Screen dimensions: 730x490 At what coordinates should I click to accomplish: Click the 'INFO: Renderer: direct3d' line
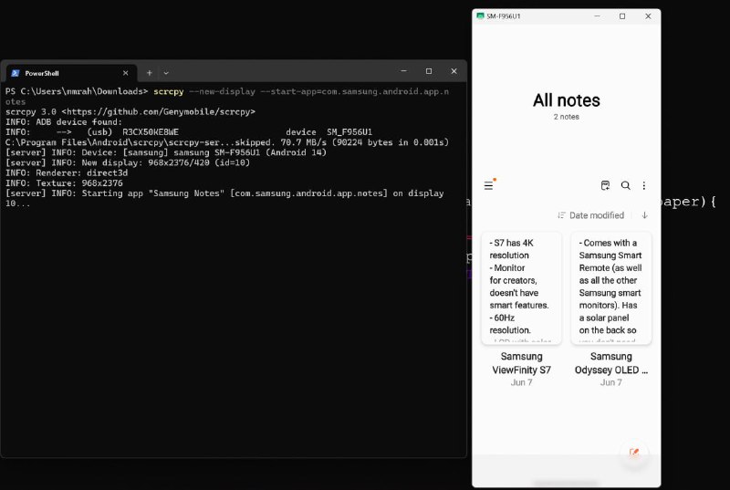67,172
